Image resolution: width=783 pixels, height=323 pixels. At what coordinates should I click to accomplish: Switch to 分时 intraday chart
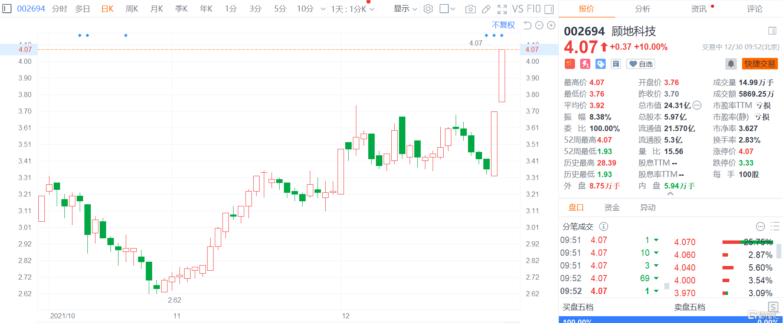tap(60, 9)
